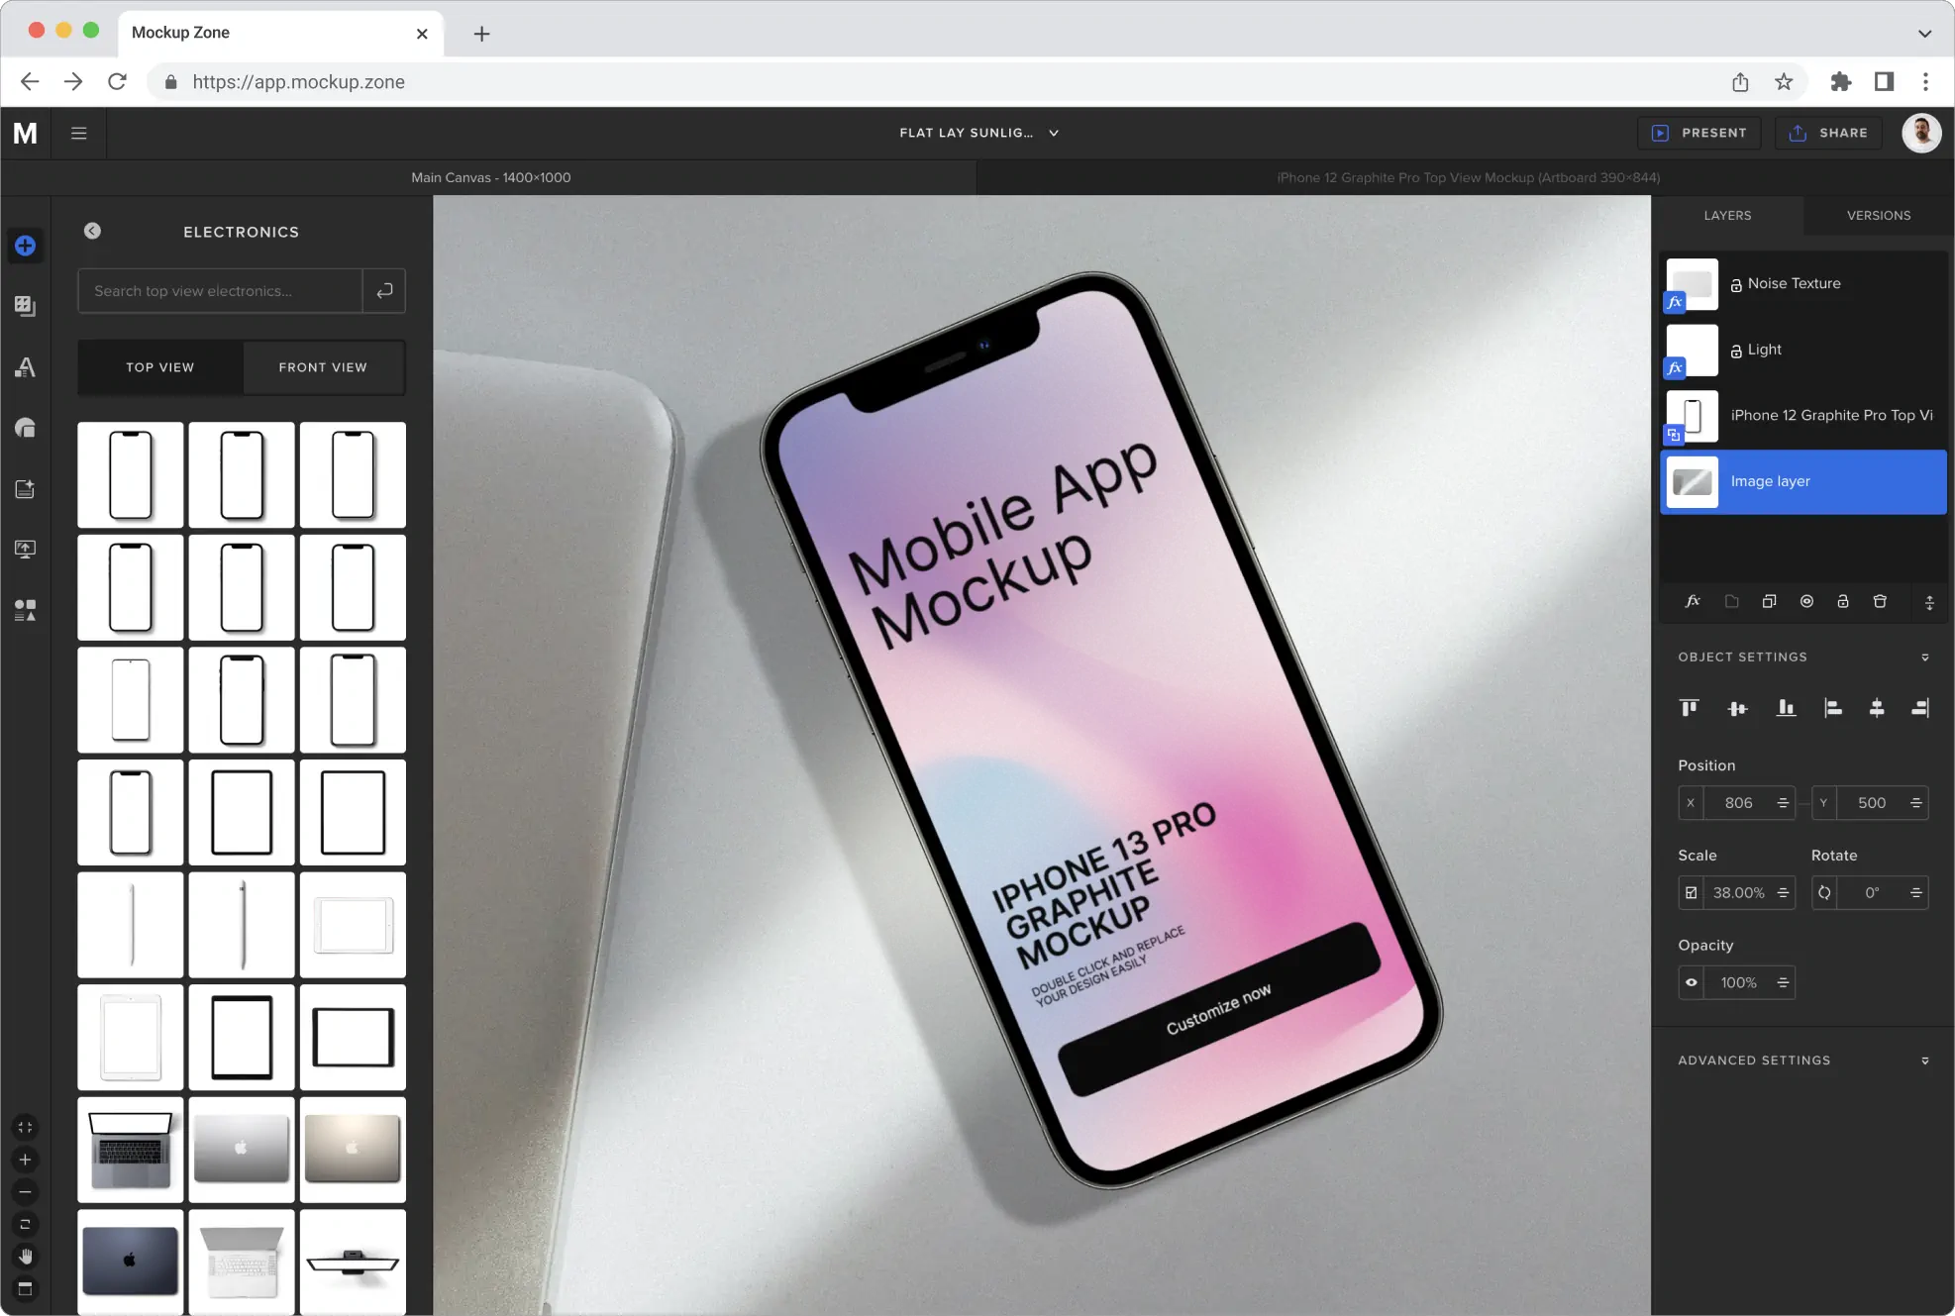This screenshot has height=1316, width=1955.
Task: Toggle lock on the Image layer
Action: tap(1843, 601)
